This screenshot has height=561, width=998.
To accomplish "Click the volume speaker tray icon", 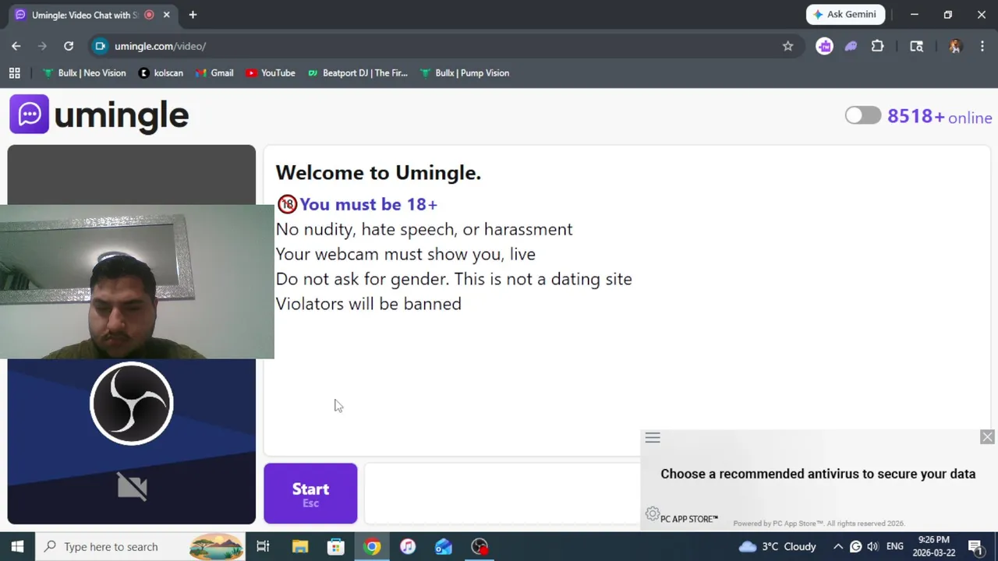I will 872,546.
